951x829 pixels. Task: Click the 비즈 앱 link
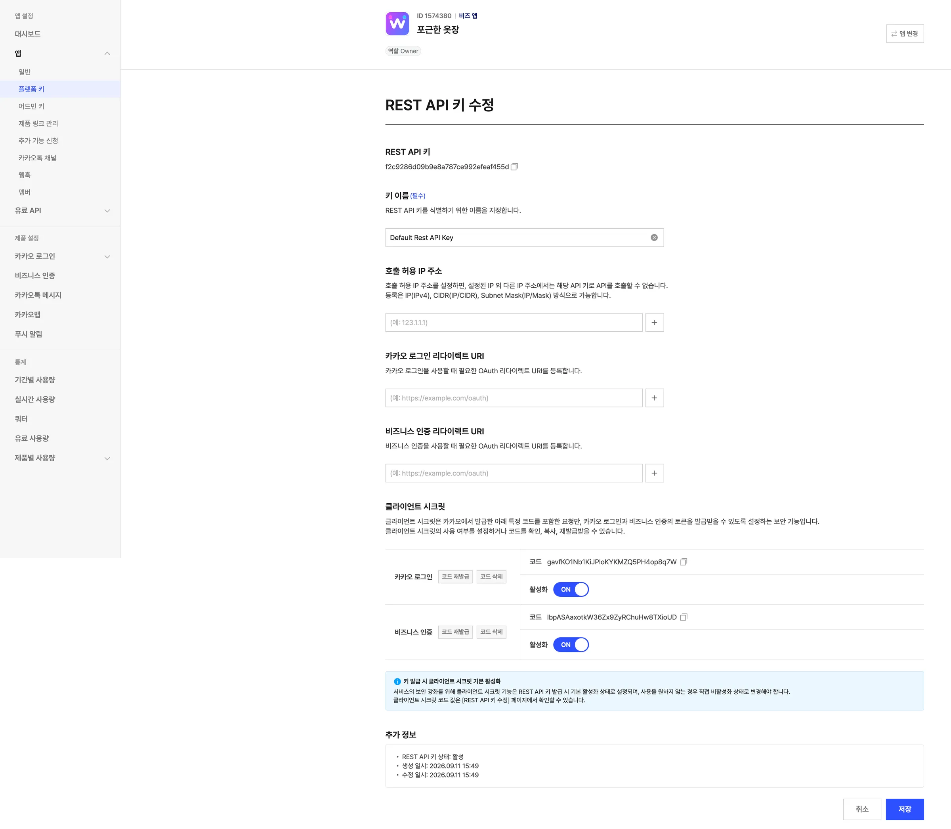pos(468,16)
